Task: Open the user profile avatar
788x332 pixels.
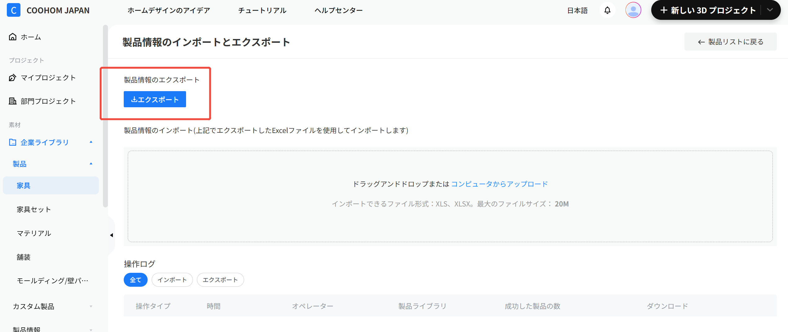Action: (633, 10)
